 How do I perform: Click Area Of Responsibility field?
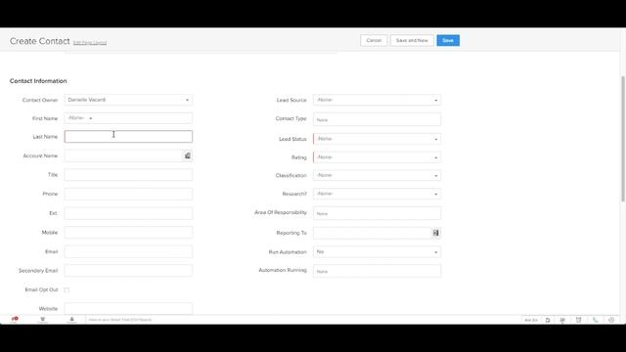pos(377,213)
